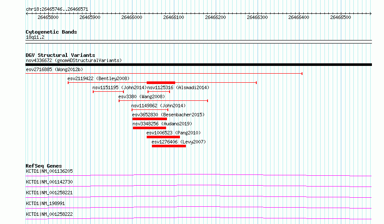This screenshot has height=224, width=384.
Task: Click ruler position 26466000
Action: click(132, 17)
